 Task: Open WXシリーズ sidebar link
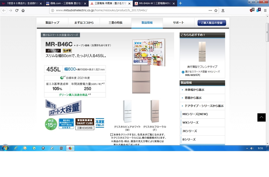(x=203, y=122)
